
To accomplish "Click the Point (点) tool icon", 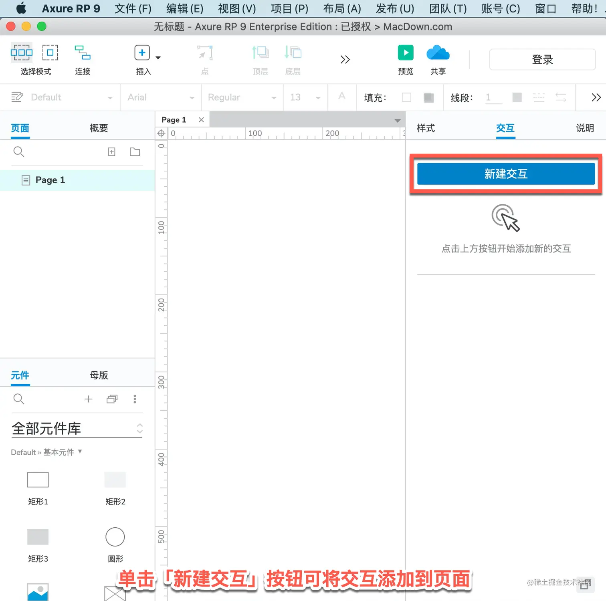I will coord(205,53).
